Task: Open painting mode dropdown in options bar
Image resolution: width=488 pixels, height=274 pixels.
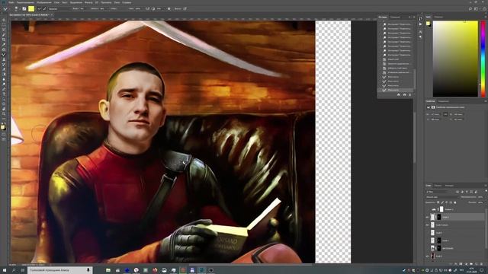Action: 60,8
